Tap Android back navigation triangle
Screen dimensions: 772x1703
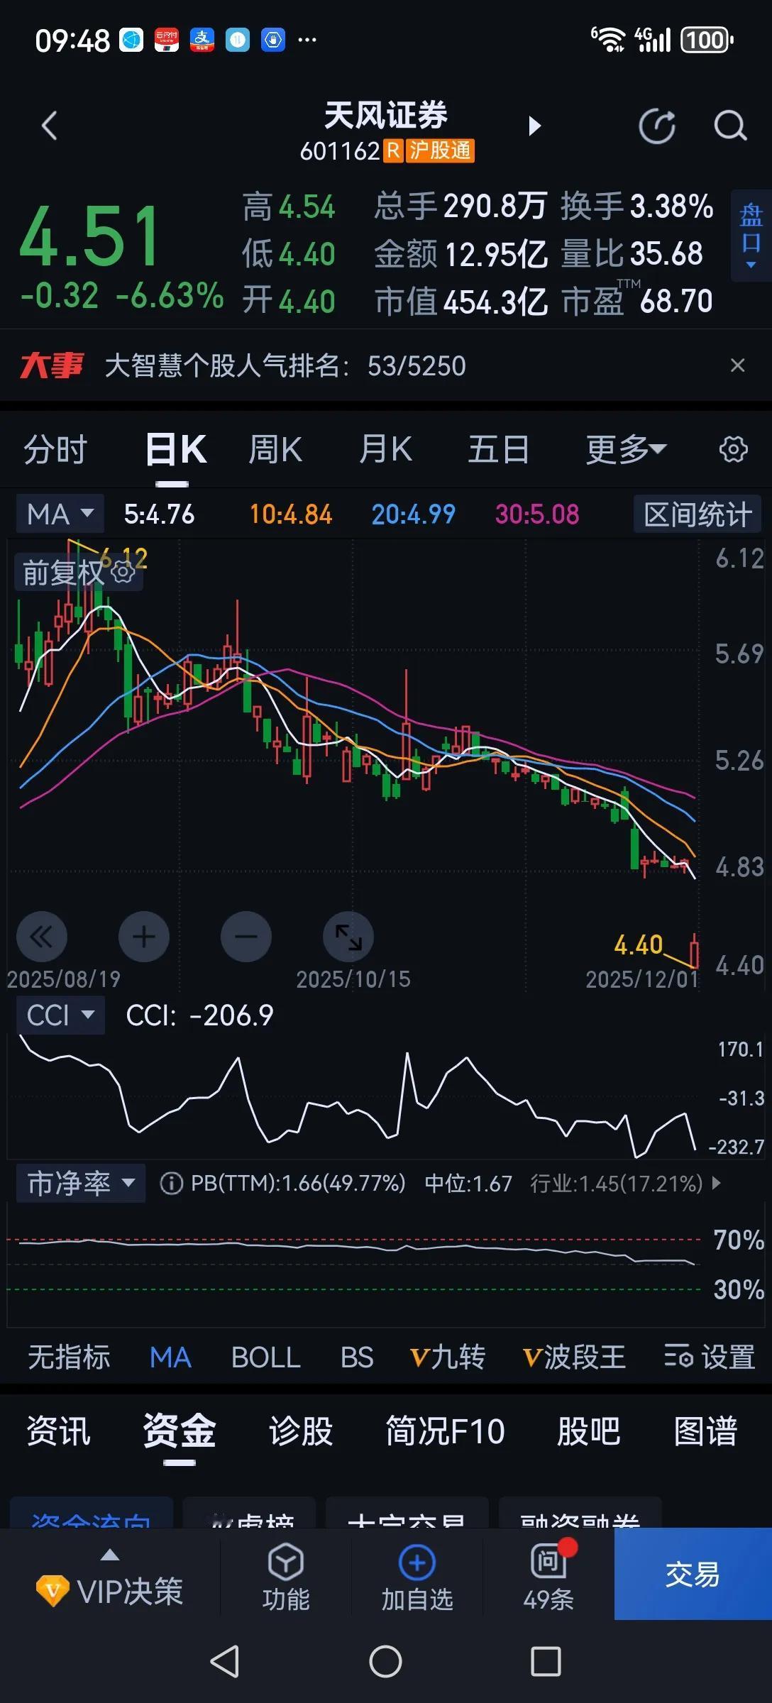click(225, 1662)
